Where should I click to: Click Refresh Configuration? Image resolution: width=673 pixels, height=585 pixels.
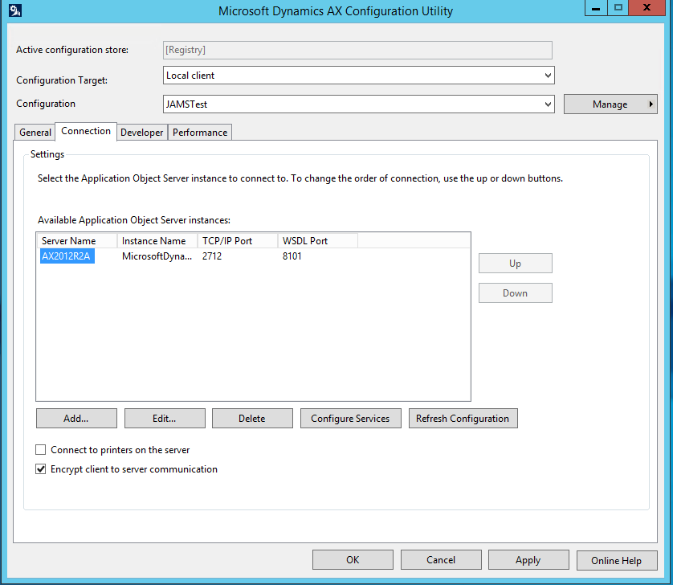point(463,418)
